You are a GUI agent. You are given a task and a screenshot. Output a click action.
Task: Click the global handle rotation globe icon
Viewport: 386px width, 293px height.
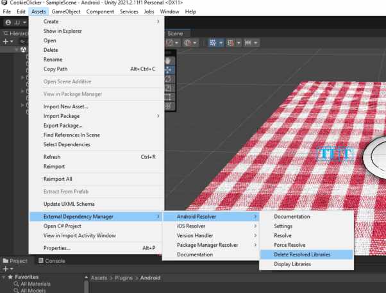tap(188, 43)
